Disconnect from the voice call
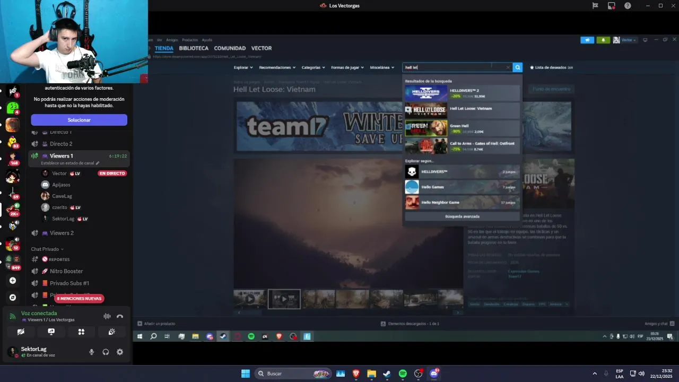Screen dimensions: 679x382 coord(120,316)
